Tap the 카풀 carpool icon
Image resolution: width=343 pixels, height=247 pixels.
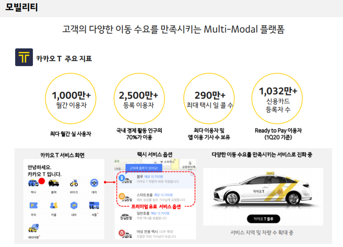54,205
